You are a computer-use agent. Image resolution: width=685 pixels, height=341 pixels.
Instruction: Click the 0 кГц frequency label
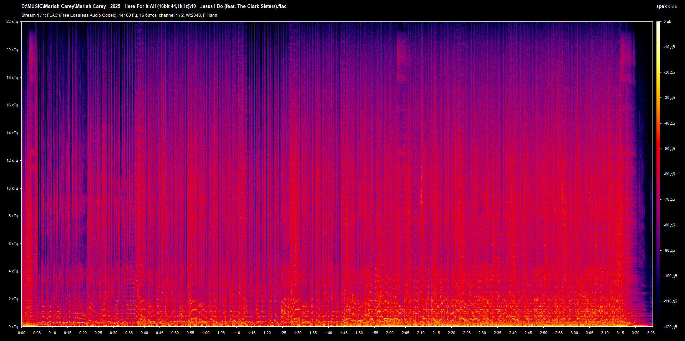coord(13,327)
